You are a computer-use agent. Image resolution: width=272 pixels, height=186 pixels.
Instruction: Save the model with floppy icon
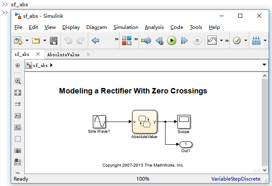click(x=54, y=41)
